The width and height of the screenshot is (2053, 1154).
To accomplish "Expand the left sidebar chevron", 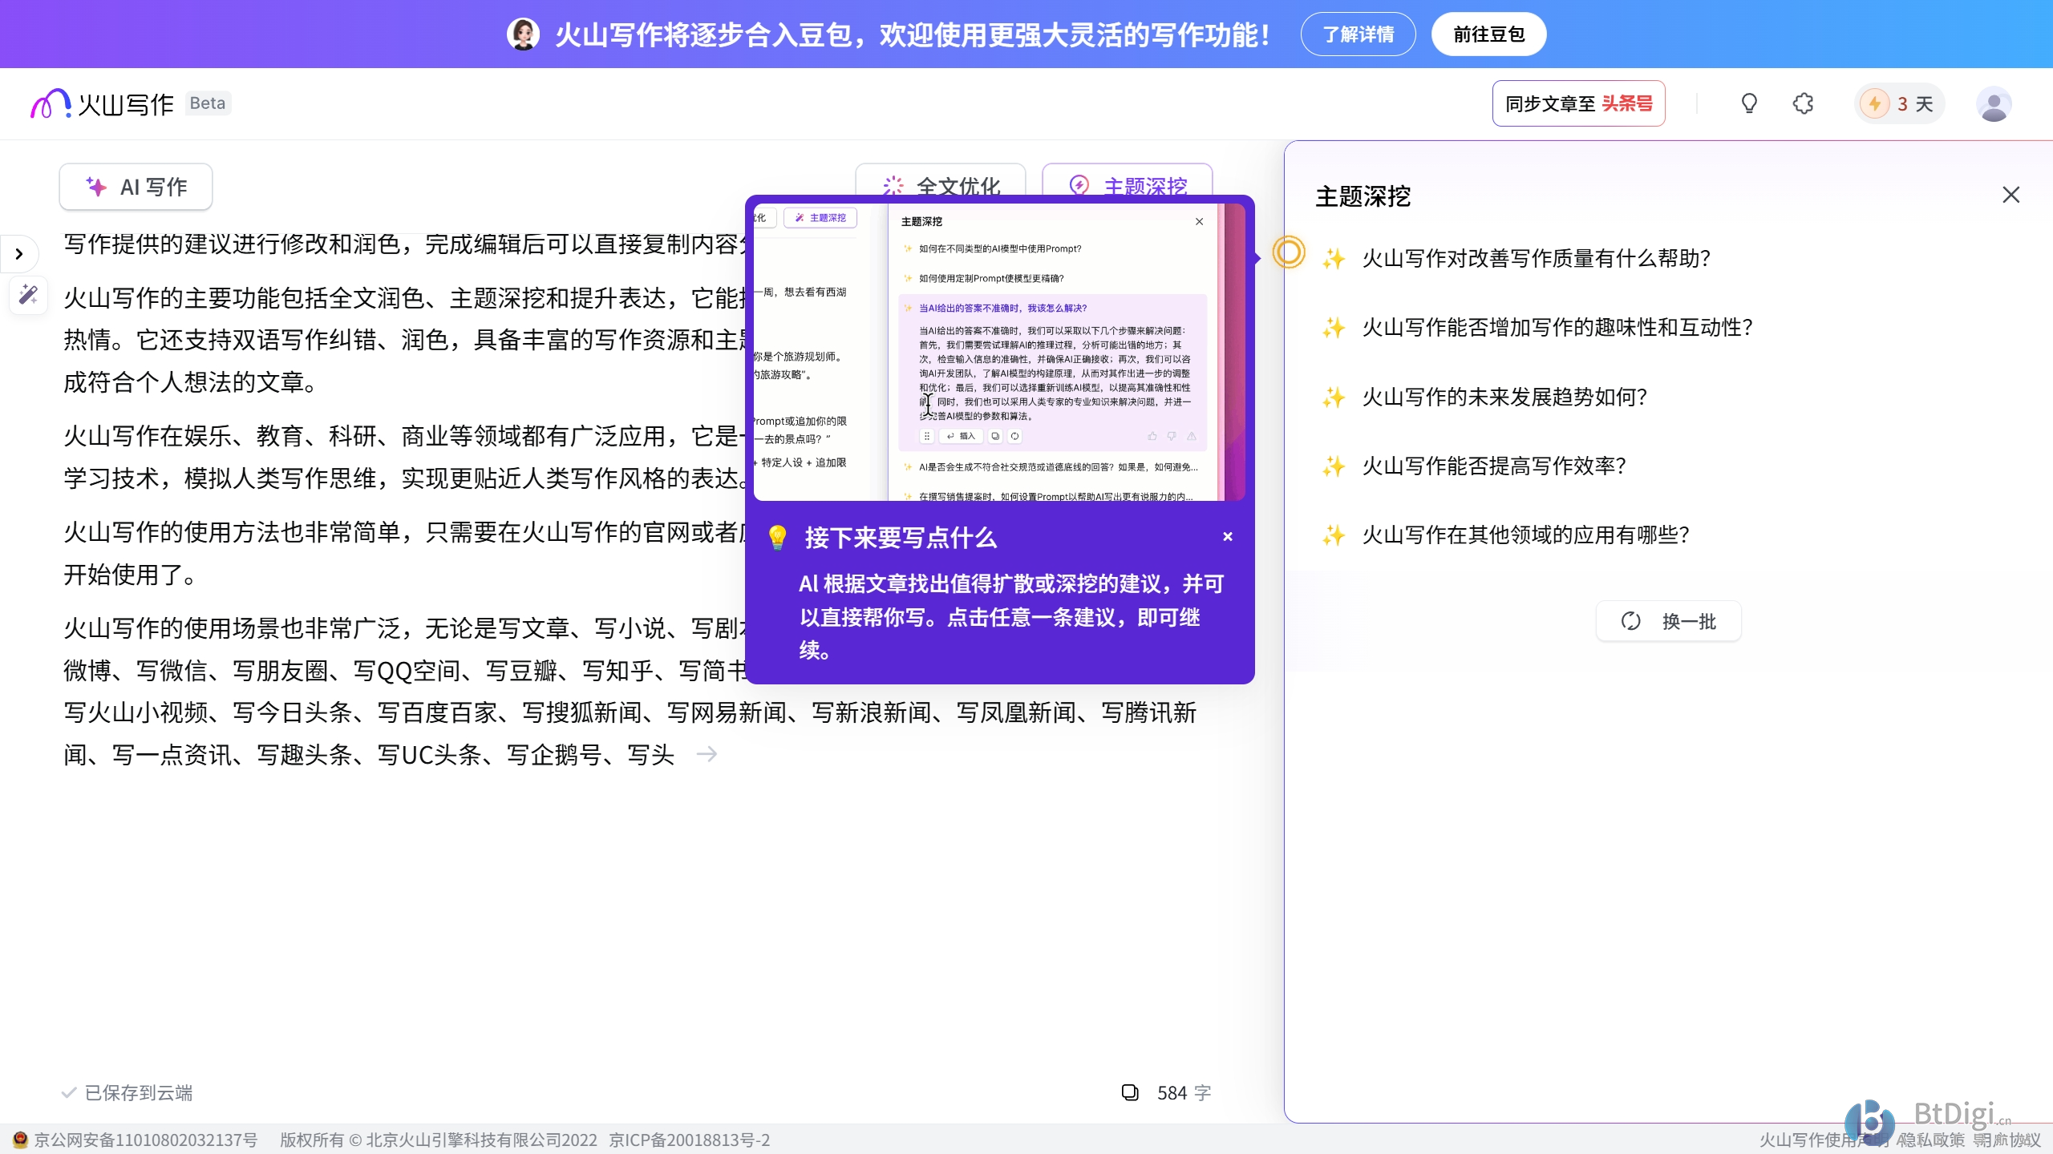I will click(19, 255).
